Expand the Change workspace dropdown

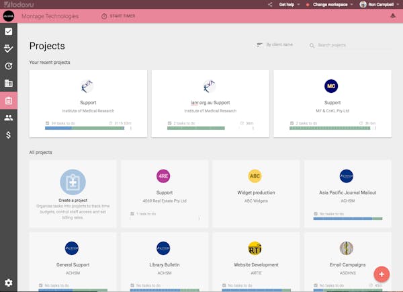tap(333, 5)
